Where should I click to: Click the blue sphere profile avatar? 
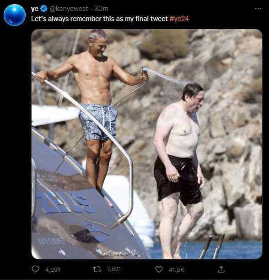15,15
